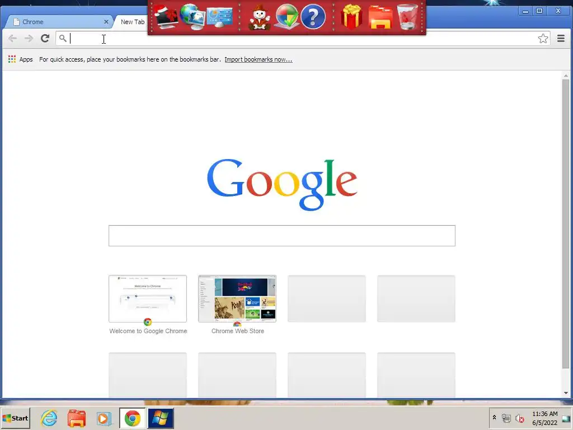The height and width of the screenshot is (430, 573).
Task: Open the Start menu
Action: (x=15, y=418)
